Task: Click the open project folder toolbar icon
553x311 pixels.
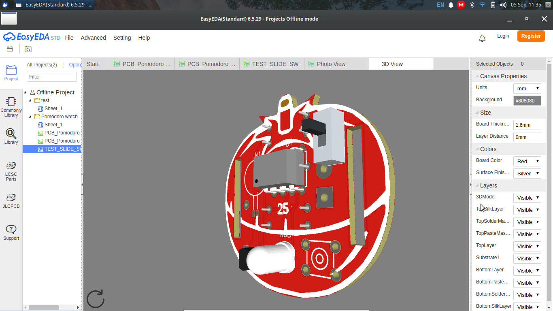Action: [x=9, y=48]
